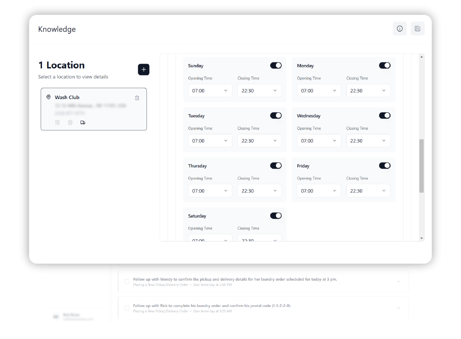Open Sunday Closing Time dropdown
Image resolution: width=461 pixels, height=339 pixels.
(x=260, y=91)
